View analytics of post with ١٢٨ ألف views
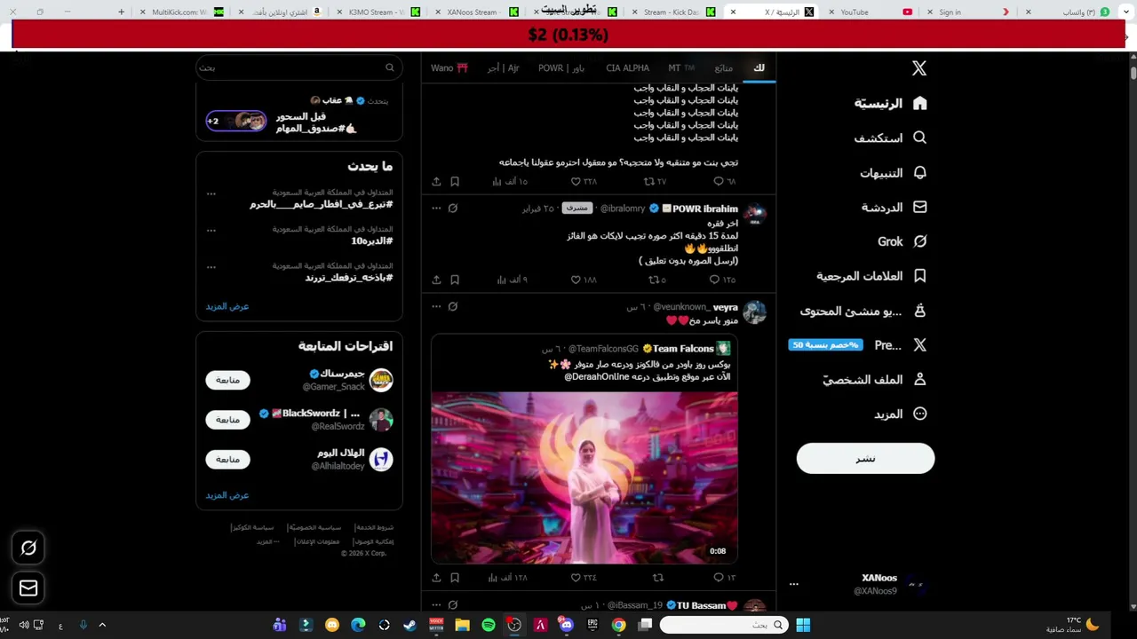 click(510, 578)
